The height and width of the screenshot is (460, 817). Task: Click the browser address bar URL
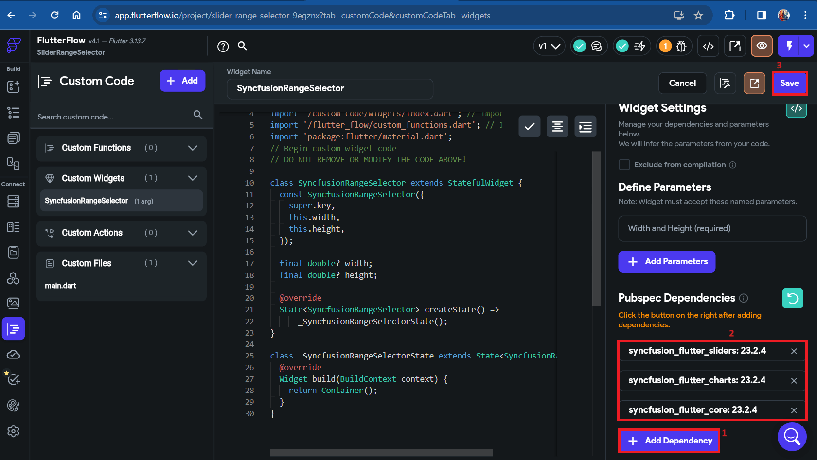302,16
